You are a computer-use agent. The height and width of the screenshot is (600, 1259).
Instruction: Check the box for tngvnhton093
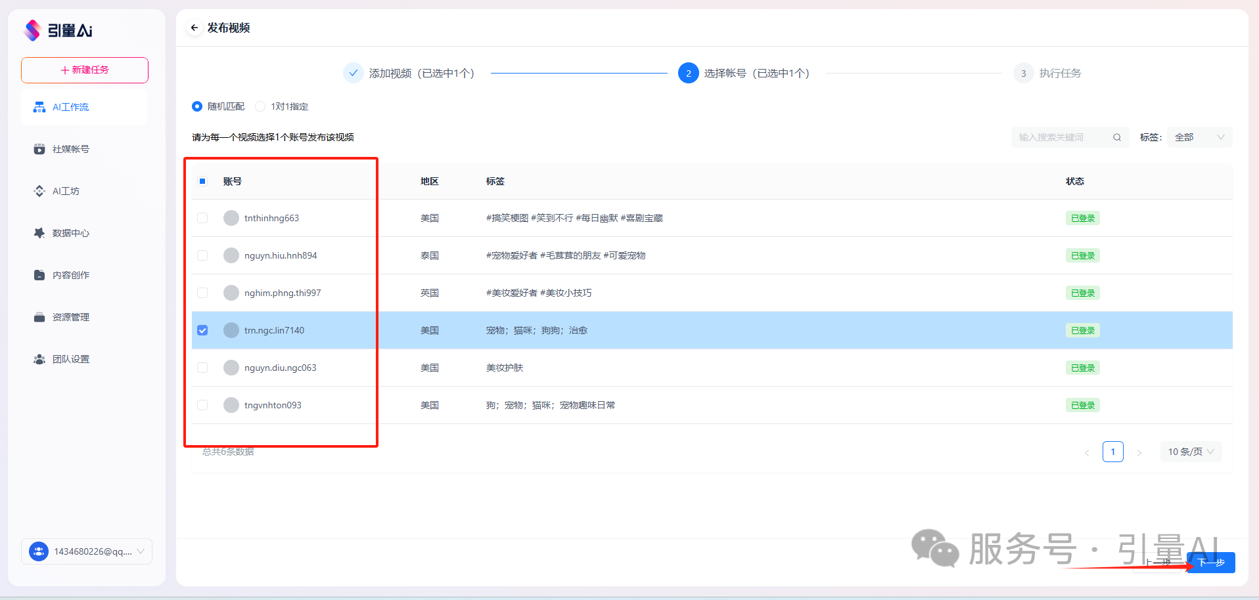tap(202, 405)
